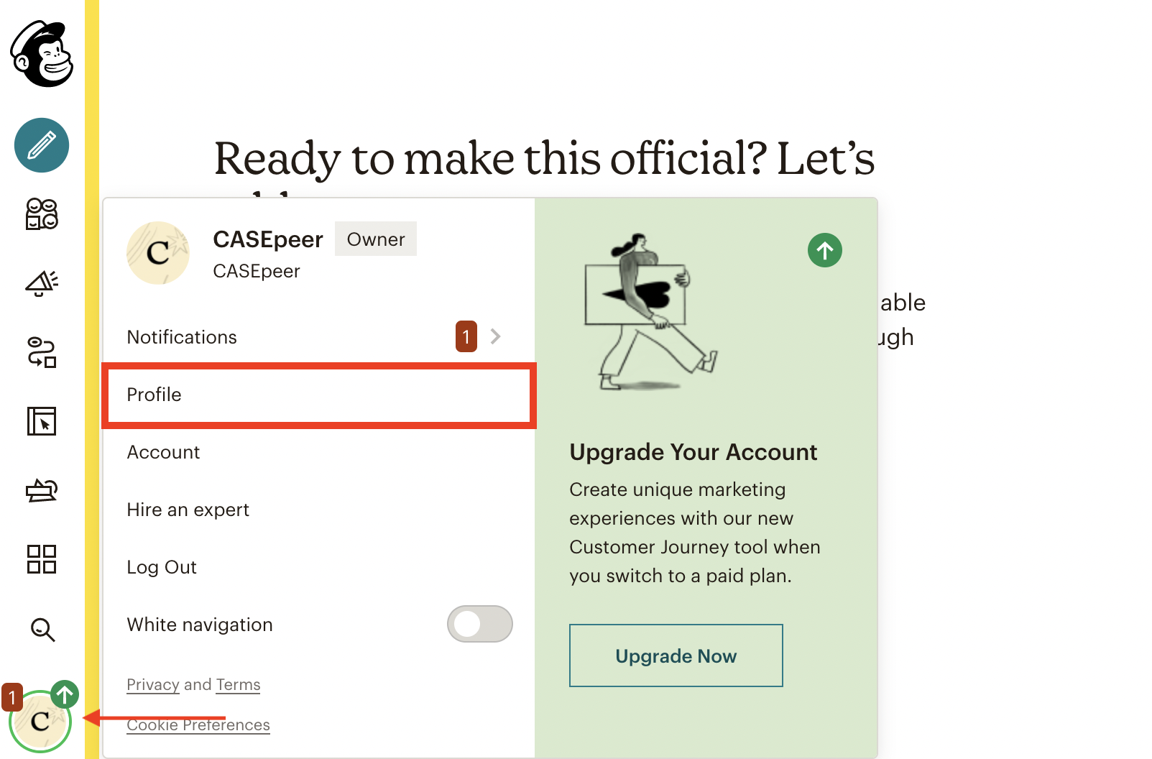Click the green upgrade arrow in panel

[825, 250]
